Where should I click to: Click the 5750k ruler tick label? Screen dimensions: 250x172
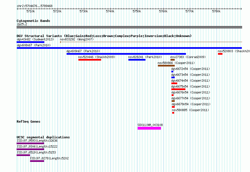(137, 11)
